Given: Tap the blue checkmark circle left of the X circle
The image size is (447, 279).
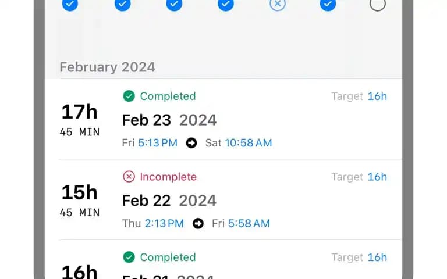Looking at the screenshot, I should click(x=226, y=3).
